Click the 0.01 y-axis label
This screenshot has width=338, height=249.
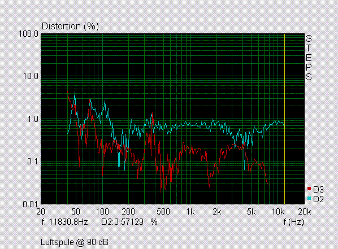(30, 204)
